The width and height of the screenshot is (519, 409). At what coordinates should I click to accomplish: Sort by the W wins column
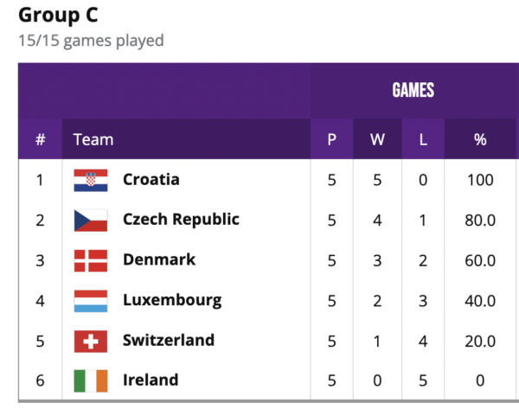tap(377, 139)
